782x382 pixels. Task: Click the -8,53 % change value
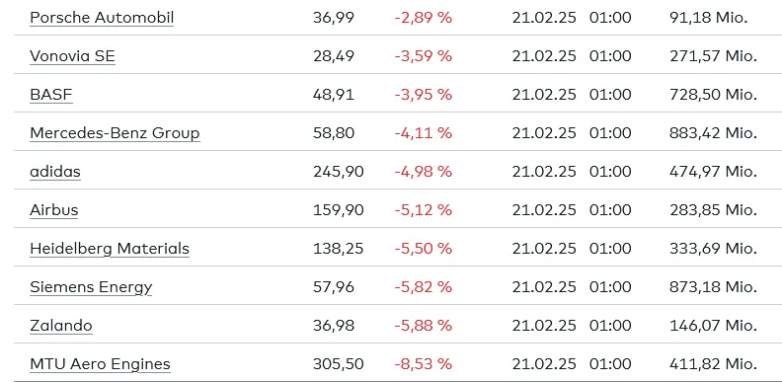423,364
